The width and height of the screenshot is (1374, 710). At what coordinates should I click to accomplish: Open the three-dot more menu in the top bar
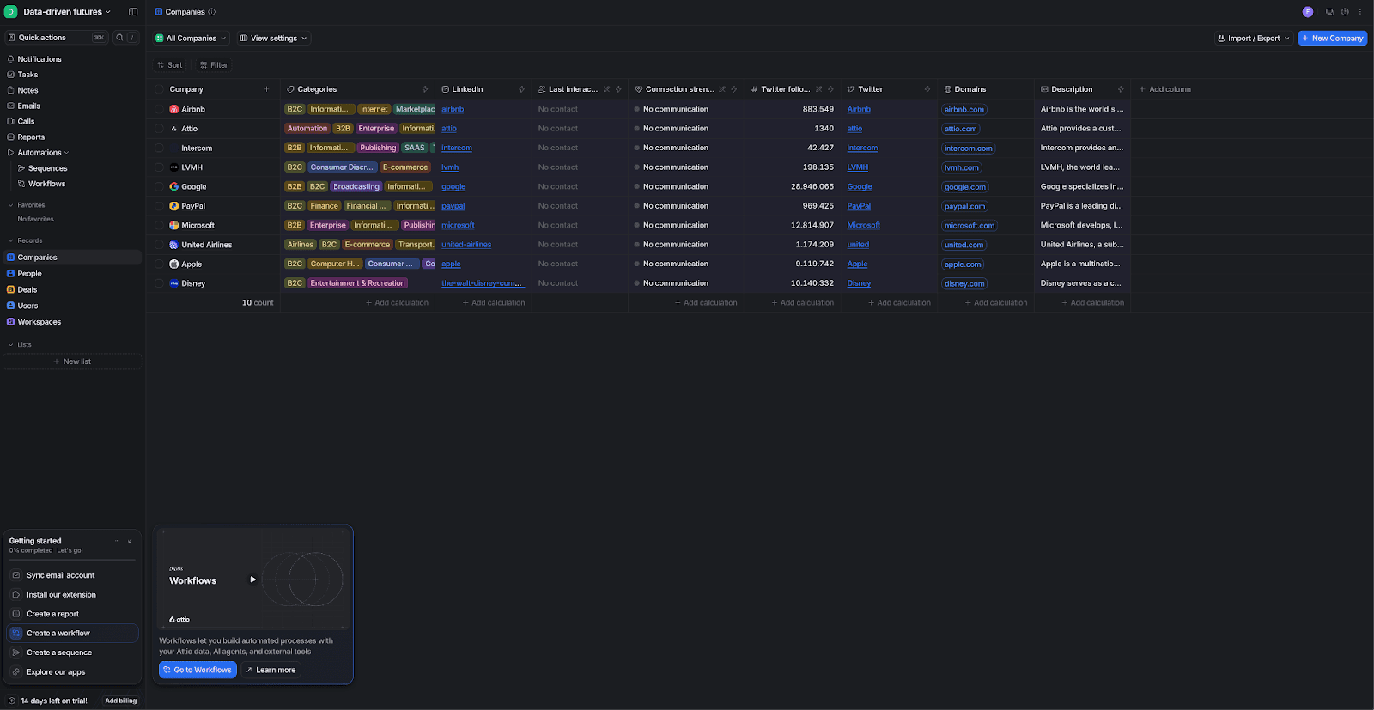tap(1360, 12)
